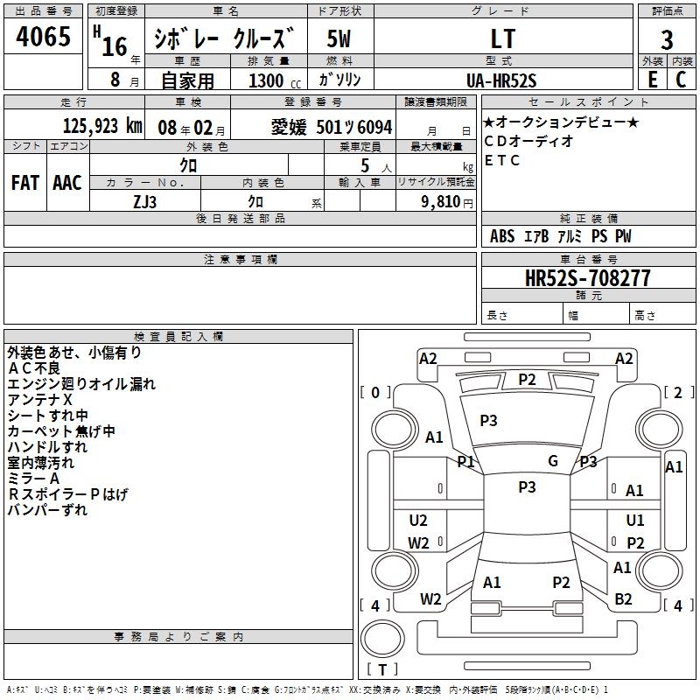
Task: Click the [0] tire marker
Action: coord(375,392)
